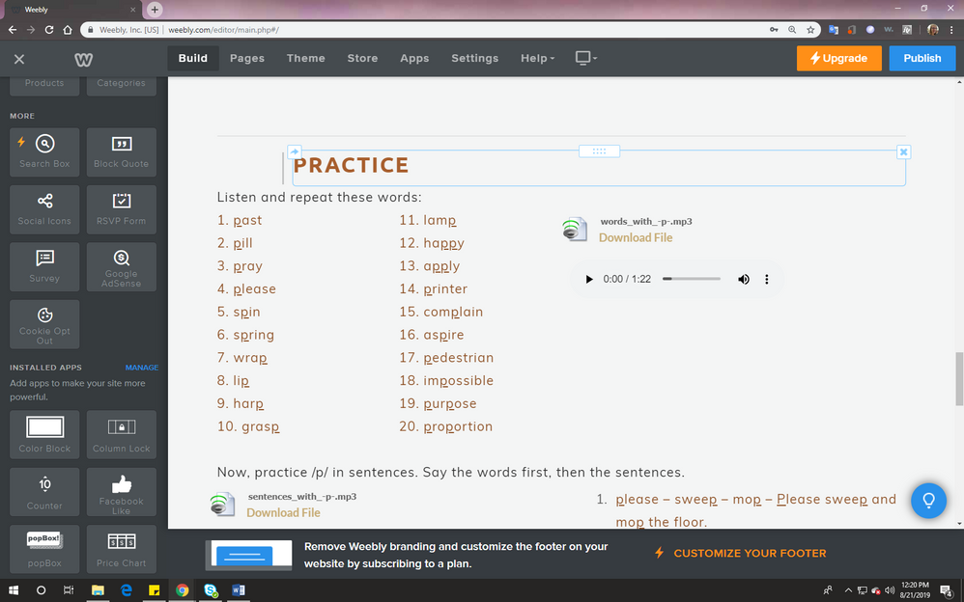Switch to the Pages tab
This screenshot has height=602, width=964.
tap(247, 58)
